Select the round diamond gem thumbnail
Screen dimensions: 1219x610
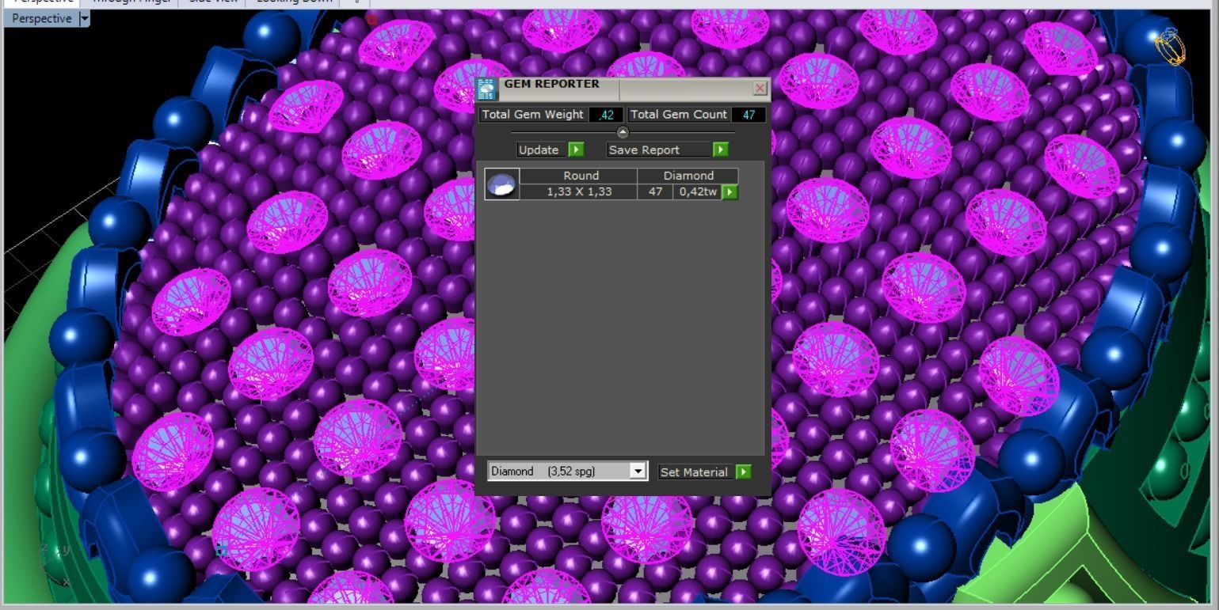502,184
